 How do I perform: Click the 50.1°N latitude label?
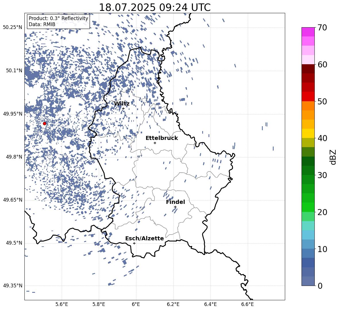tap(14, 71)
